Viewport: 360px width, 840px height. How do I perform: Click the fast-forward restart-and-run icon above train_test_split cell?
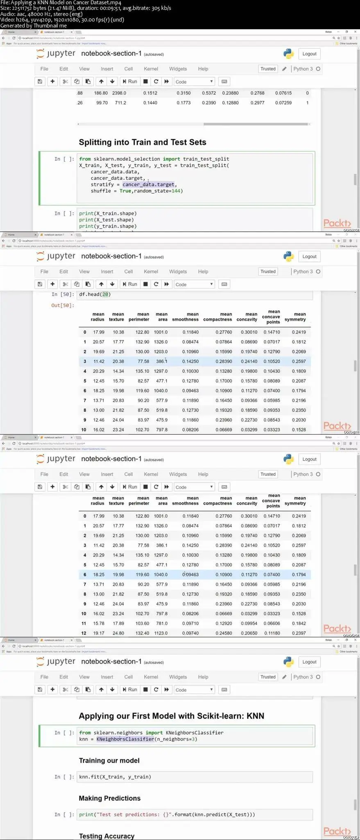(x=166, y=81)
